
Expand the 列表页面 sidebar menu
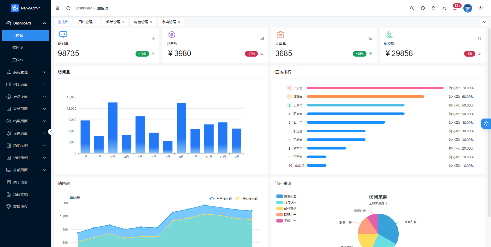tap(26, 84)
